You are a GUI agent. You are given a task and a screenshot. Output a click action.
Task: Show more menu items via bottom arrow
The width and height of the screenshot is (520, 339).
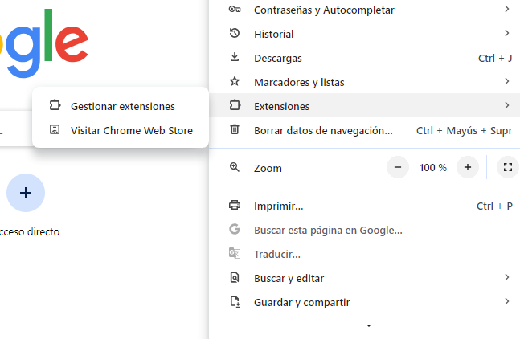click(369, 325)
